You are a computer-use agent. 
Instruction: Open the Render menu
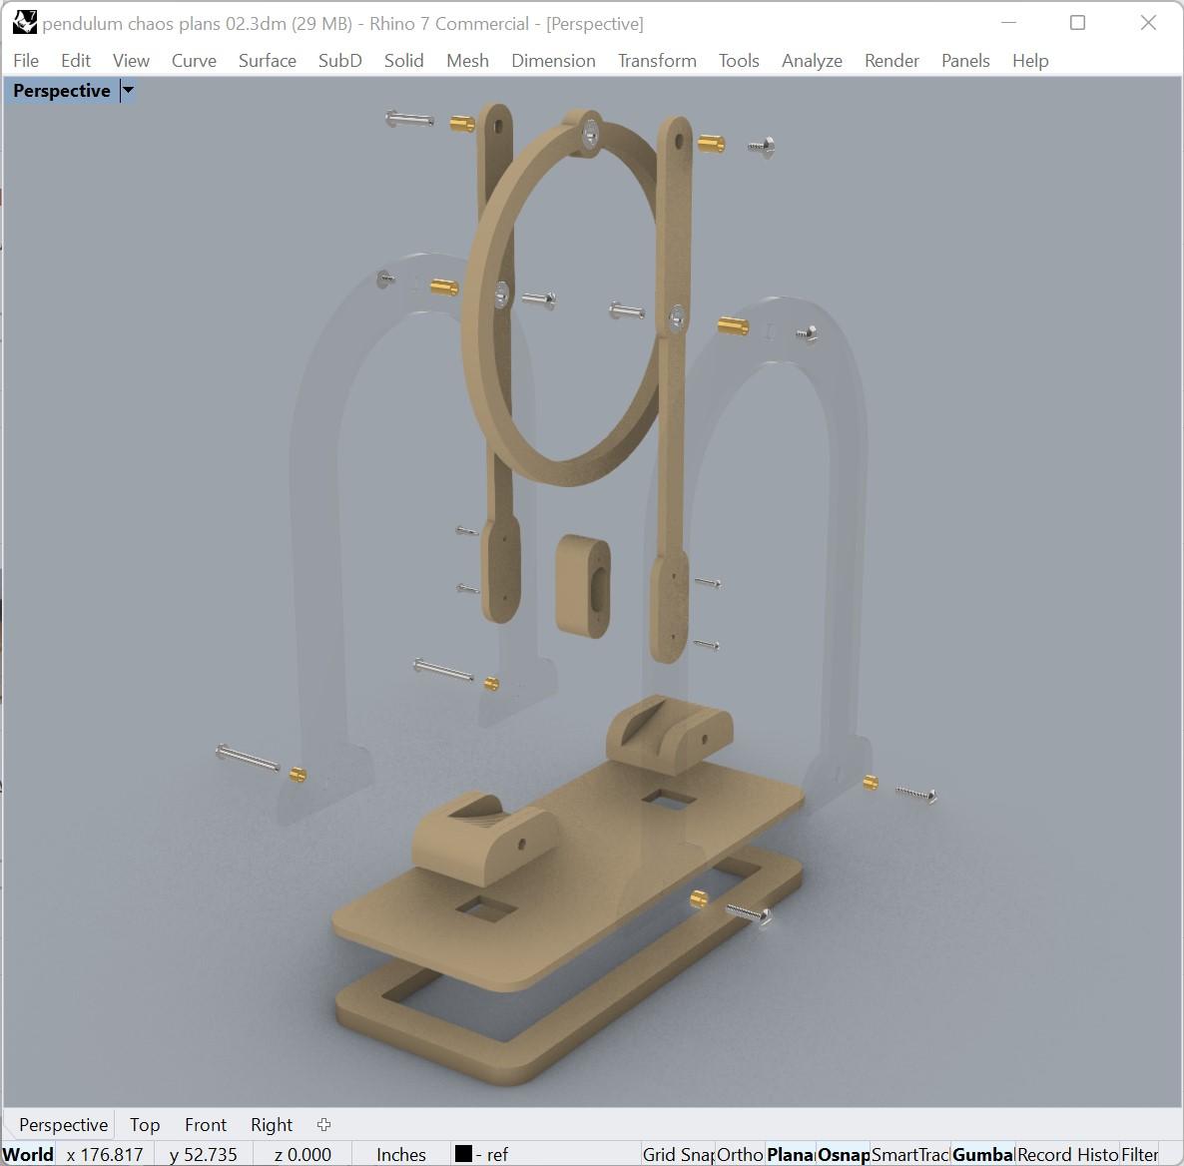click(891, 61)
